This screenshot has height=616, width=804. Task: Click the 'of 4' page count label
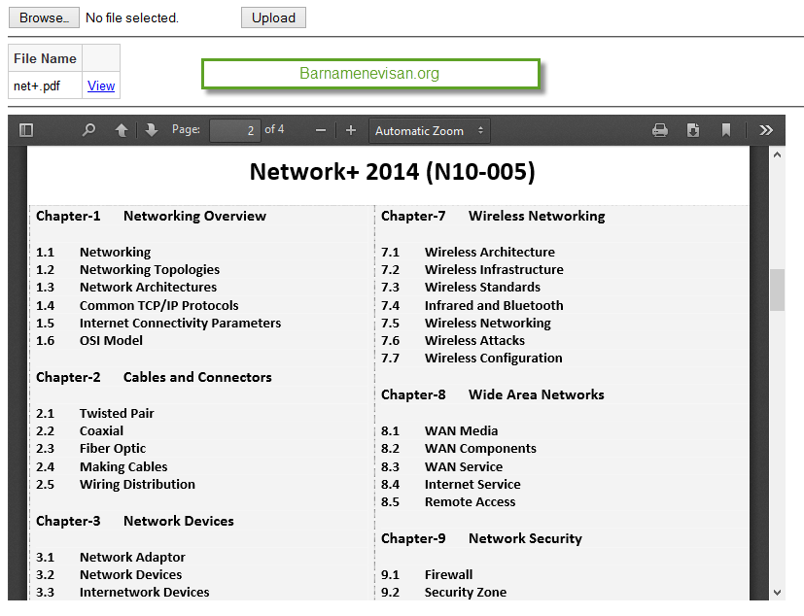[274, 129]
